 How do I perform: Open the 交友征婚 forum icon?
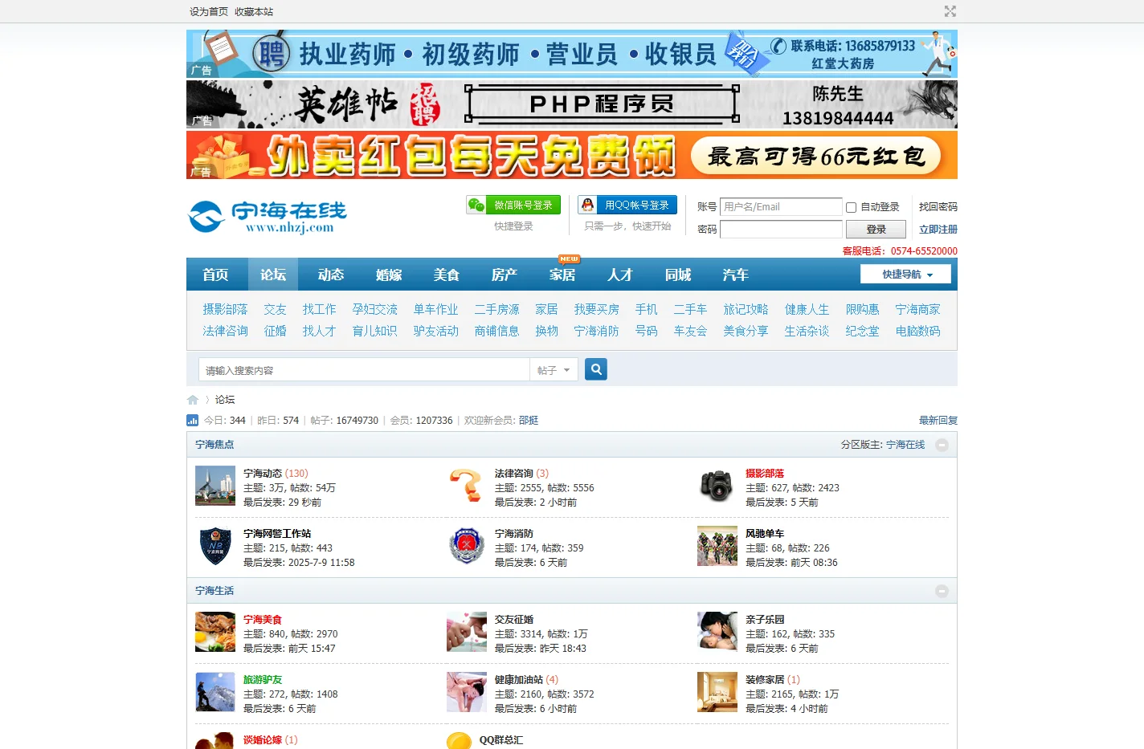pos(466,632)
